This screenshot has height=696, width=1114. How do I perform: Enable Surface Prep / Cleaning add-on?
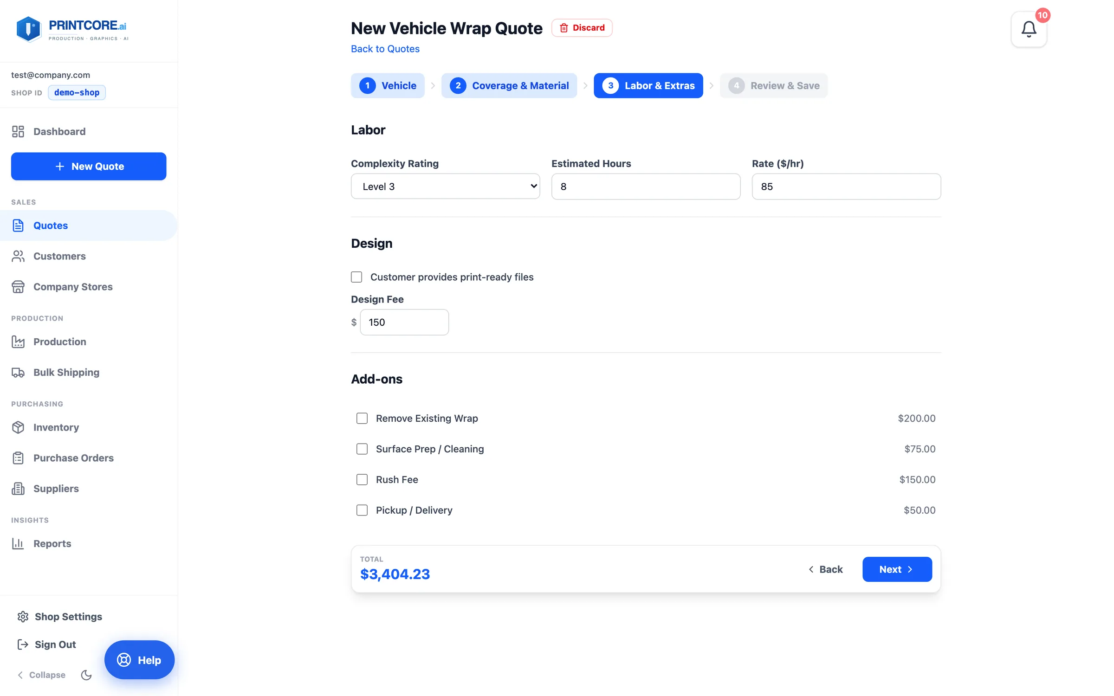coord(362,449)
